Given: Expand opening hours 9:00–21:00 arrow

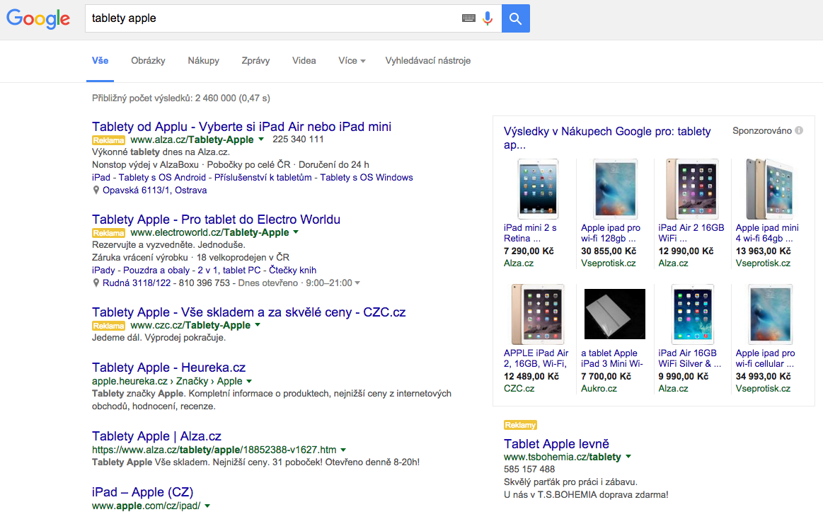Looking at the screenshot, I should point(357,283).
